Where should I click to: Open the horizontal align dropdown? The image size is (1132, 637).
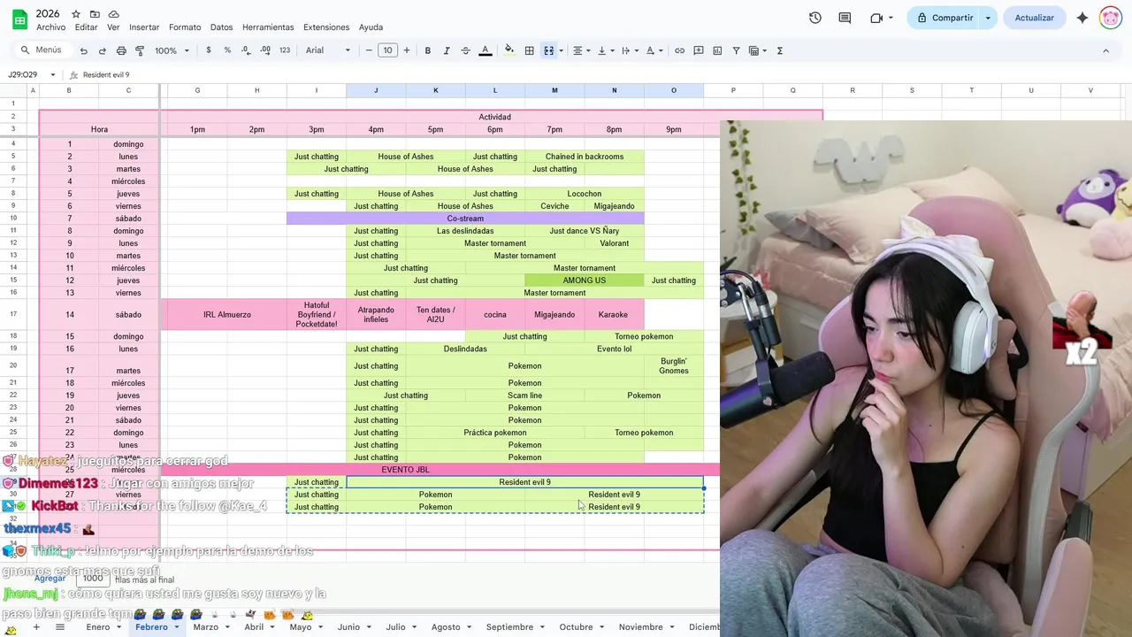580,50
